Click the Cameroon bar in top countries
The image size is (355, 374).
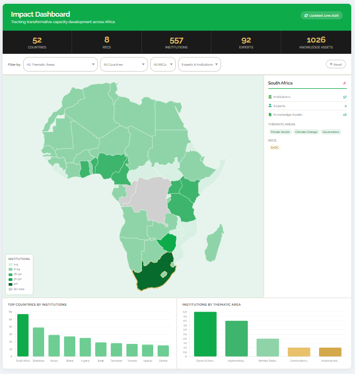[116, 350]
